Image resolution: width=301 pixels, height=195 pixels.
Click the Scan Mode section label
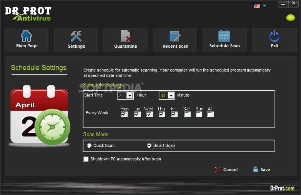point(96,135)
